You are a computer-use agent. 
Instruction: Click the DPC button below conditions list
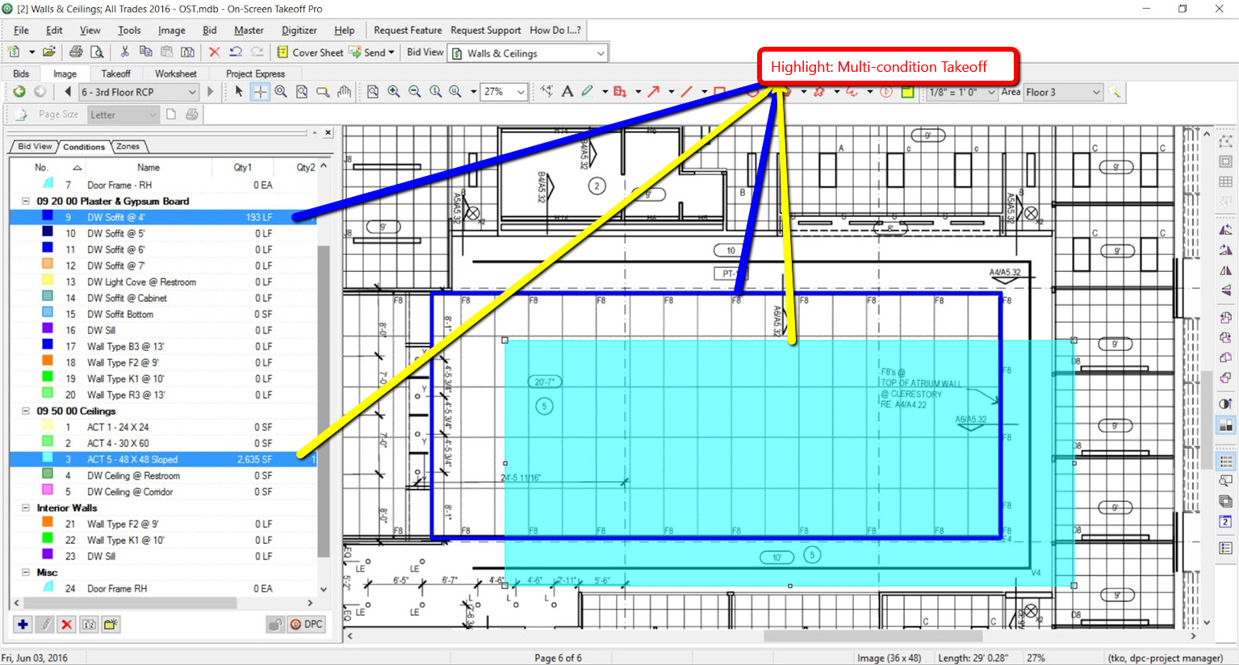(307, 624)
